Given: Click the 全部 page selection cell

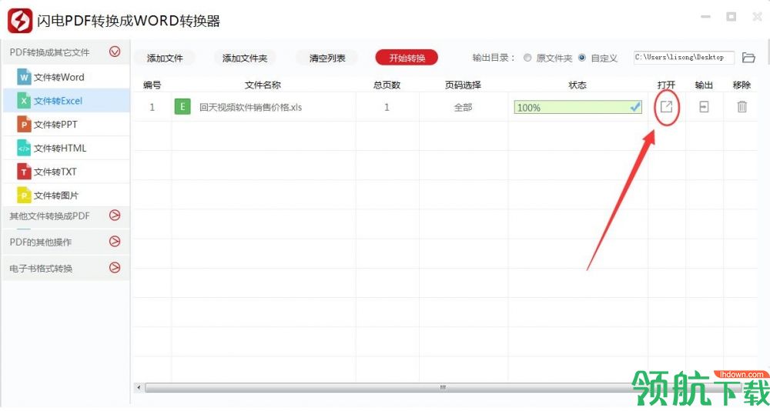Looking at the screenshot, I should click(463, 107).
